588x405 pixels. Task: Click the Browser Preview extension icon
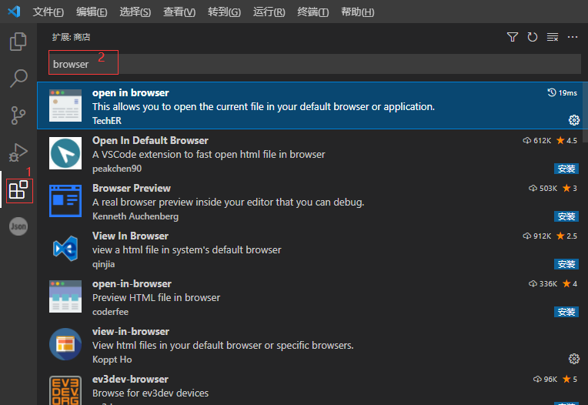65,201
